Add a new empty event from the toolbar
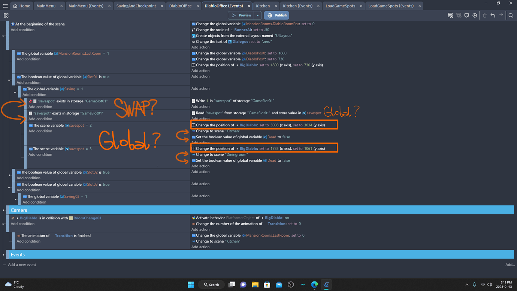Screen dimensions: 517x291 pos(451,16)
